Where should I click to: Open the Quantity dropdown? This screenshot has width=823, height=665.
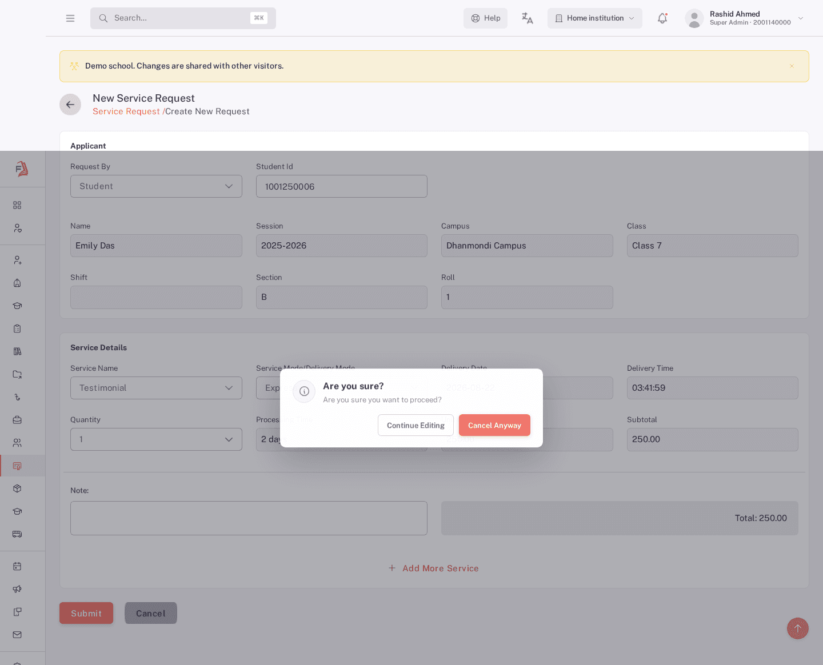(156, 439)
